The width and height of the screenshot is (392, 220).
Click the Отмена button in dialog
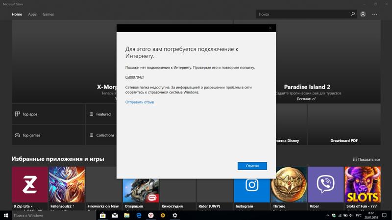click(x=252, y=166)
